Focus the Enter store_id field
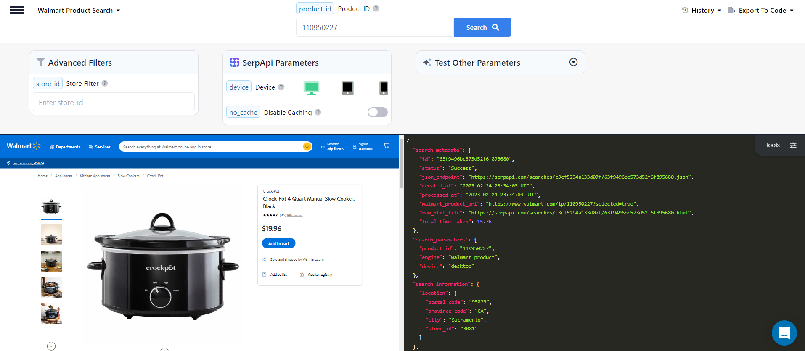The height and width of the screenshot is (351, 805). coord(114,102)
